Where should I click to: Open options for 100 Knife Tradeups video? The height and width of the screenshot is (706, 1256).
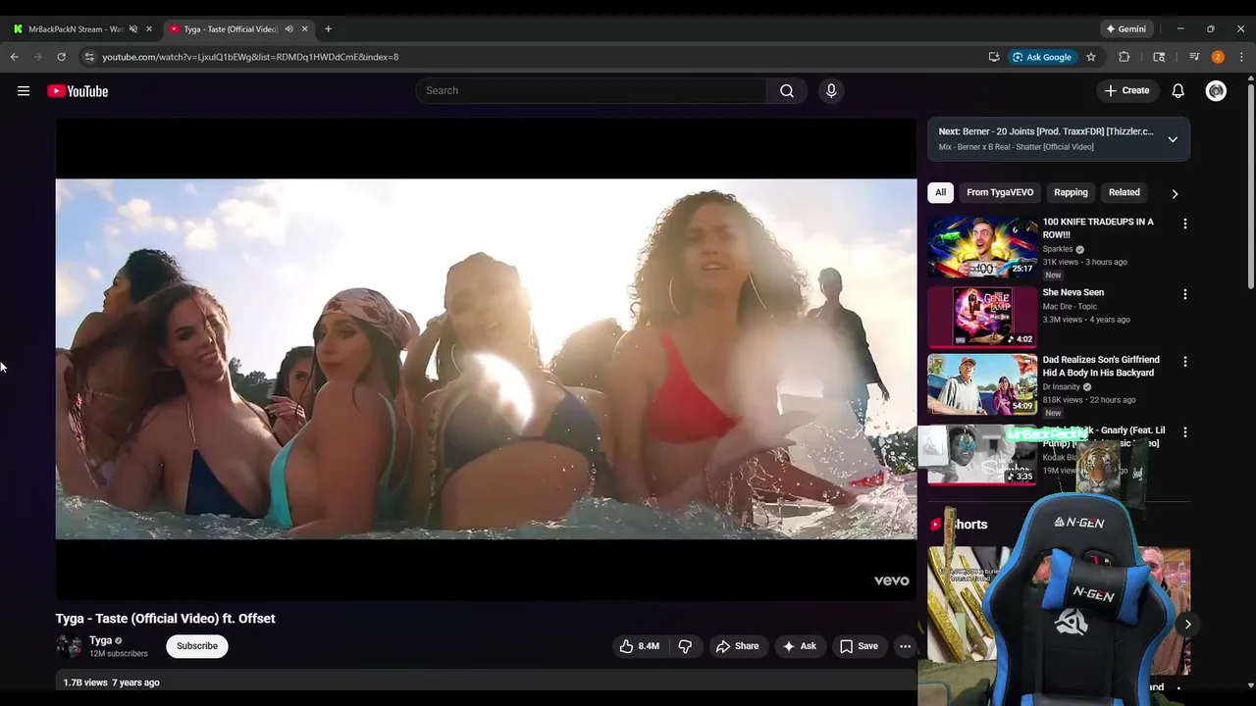click(x=1184, y=224)
